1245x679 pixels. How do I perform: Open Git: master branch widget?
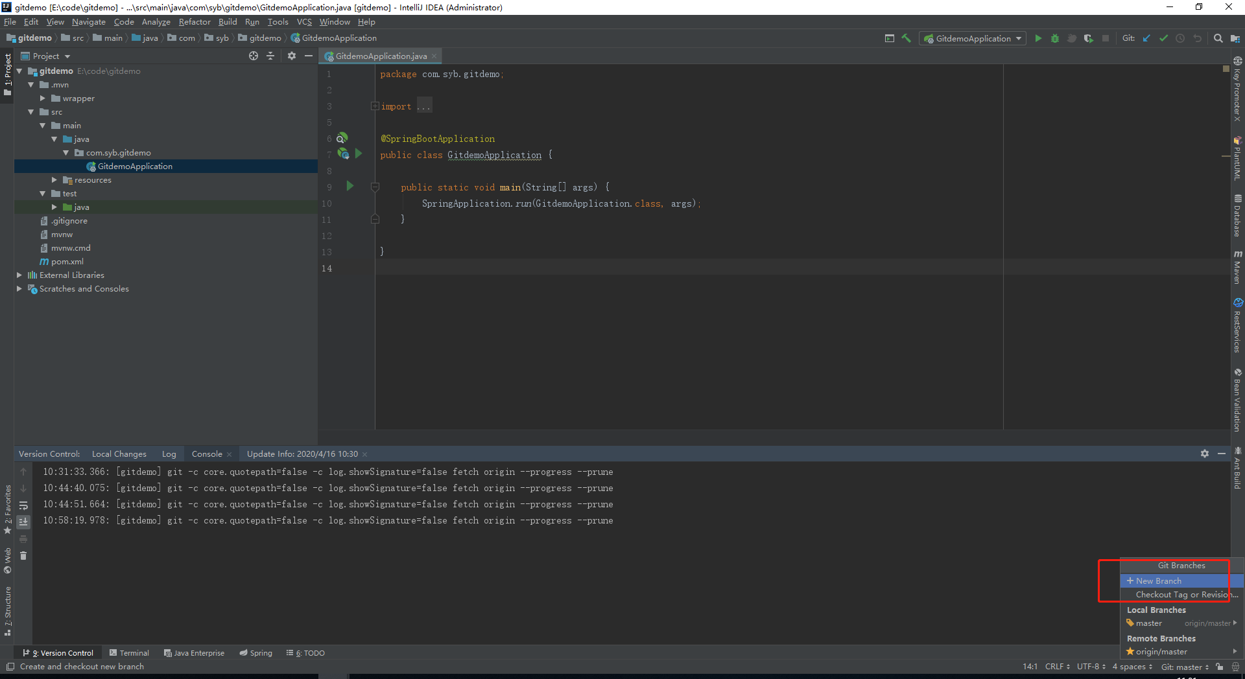[x=1185, y=667]
